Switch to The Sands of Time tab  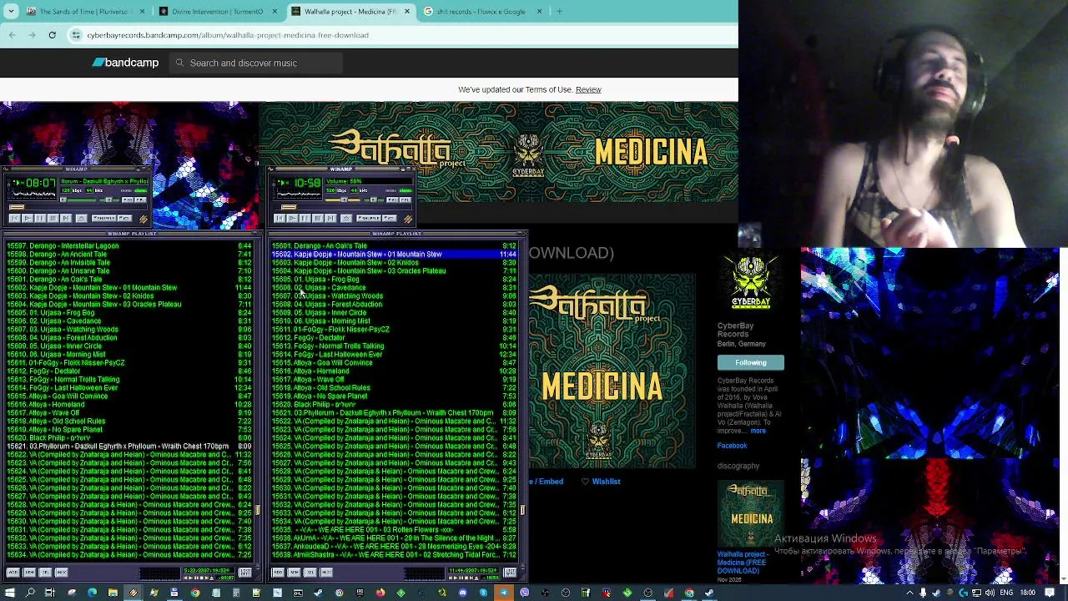click(86, 12)
